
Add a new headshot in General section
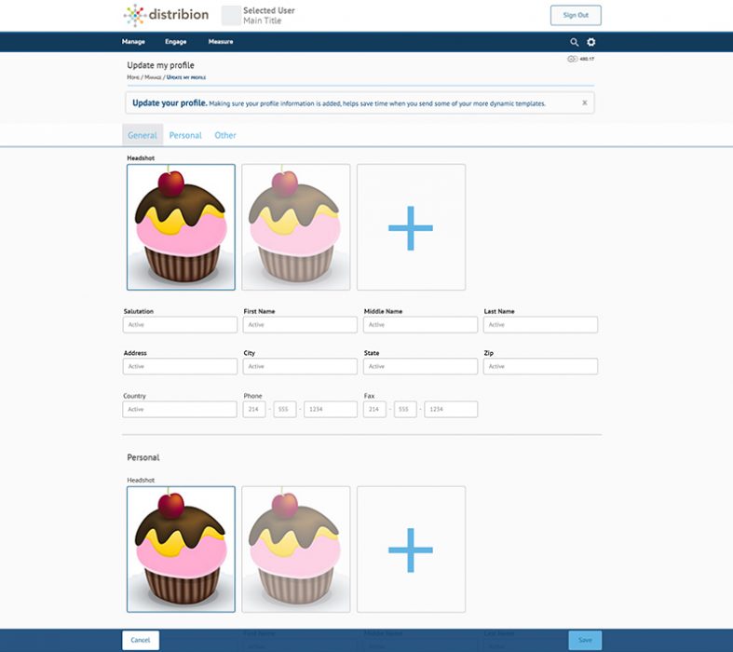click(411, 227)
